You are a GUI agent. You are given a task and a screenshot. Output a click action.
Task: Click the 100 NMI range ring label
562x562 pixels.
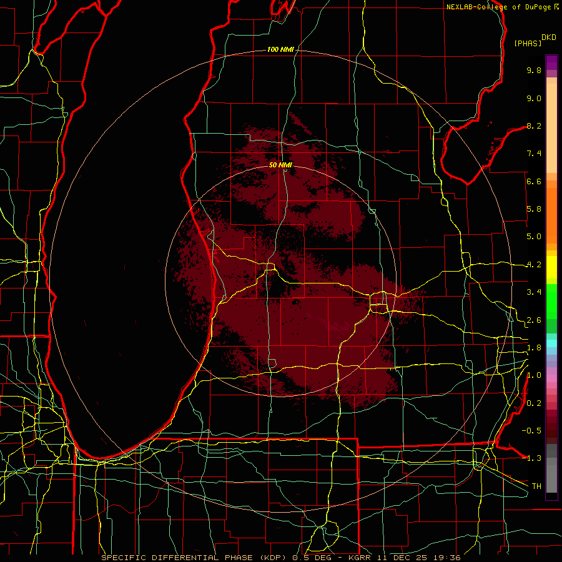coord(280,49)
